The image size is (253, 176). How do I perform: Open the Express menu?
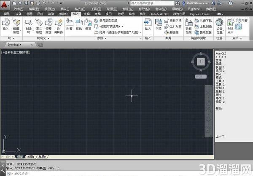coord(194,9)
